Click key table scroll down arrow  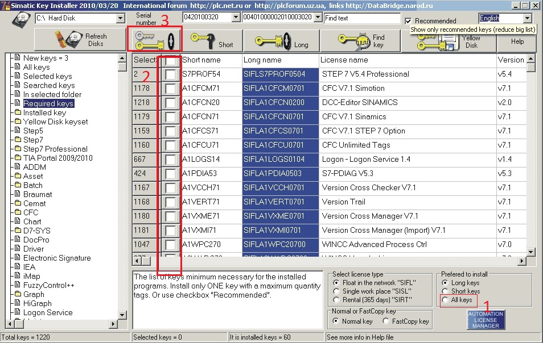point(531,252)
